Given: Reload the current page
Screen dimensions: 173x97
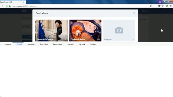Looking at the screenshot, I should (167, 6).
